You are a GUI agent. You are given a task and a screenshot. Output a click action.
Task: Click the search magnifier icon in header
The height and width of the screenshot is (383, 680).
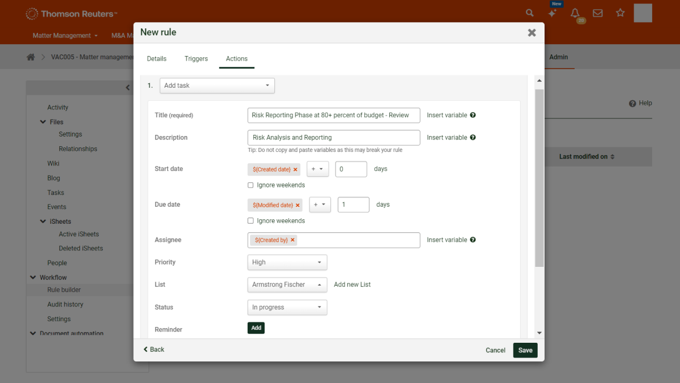click(x=529, y=13)
